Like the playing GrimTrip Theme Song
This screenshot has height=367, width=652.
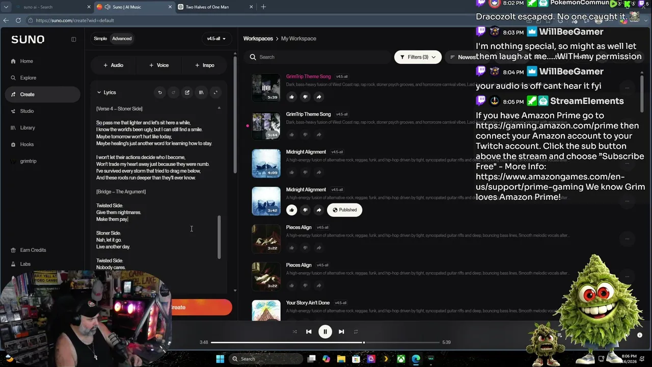point(291,97)
